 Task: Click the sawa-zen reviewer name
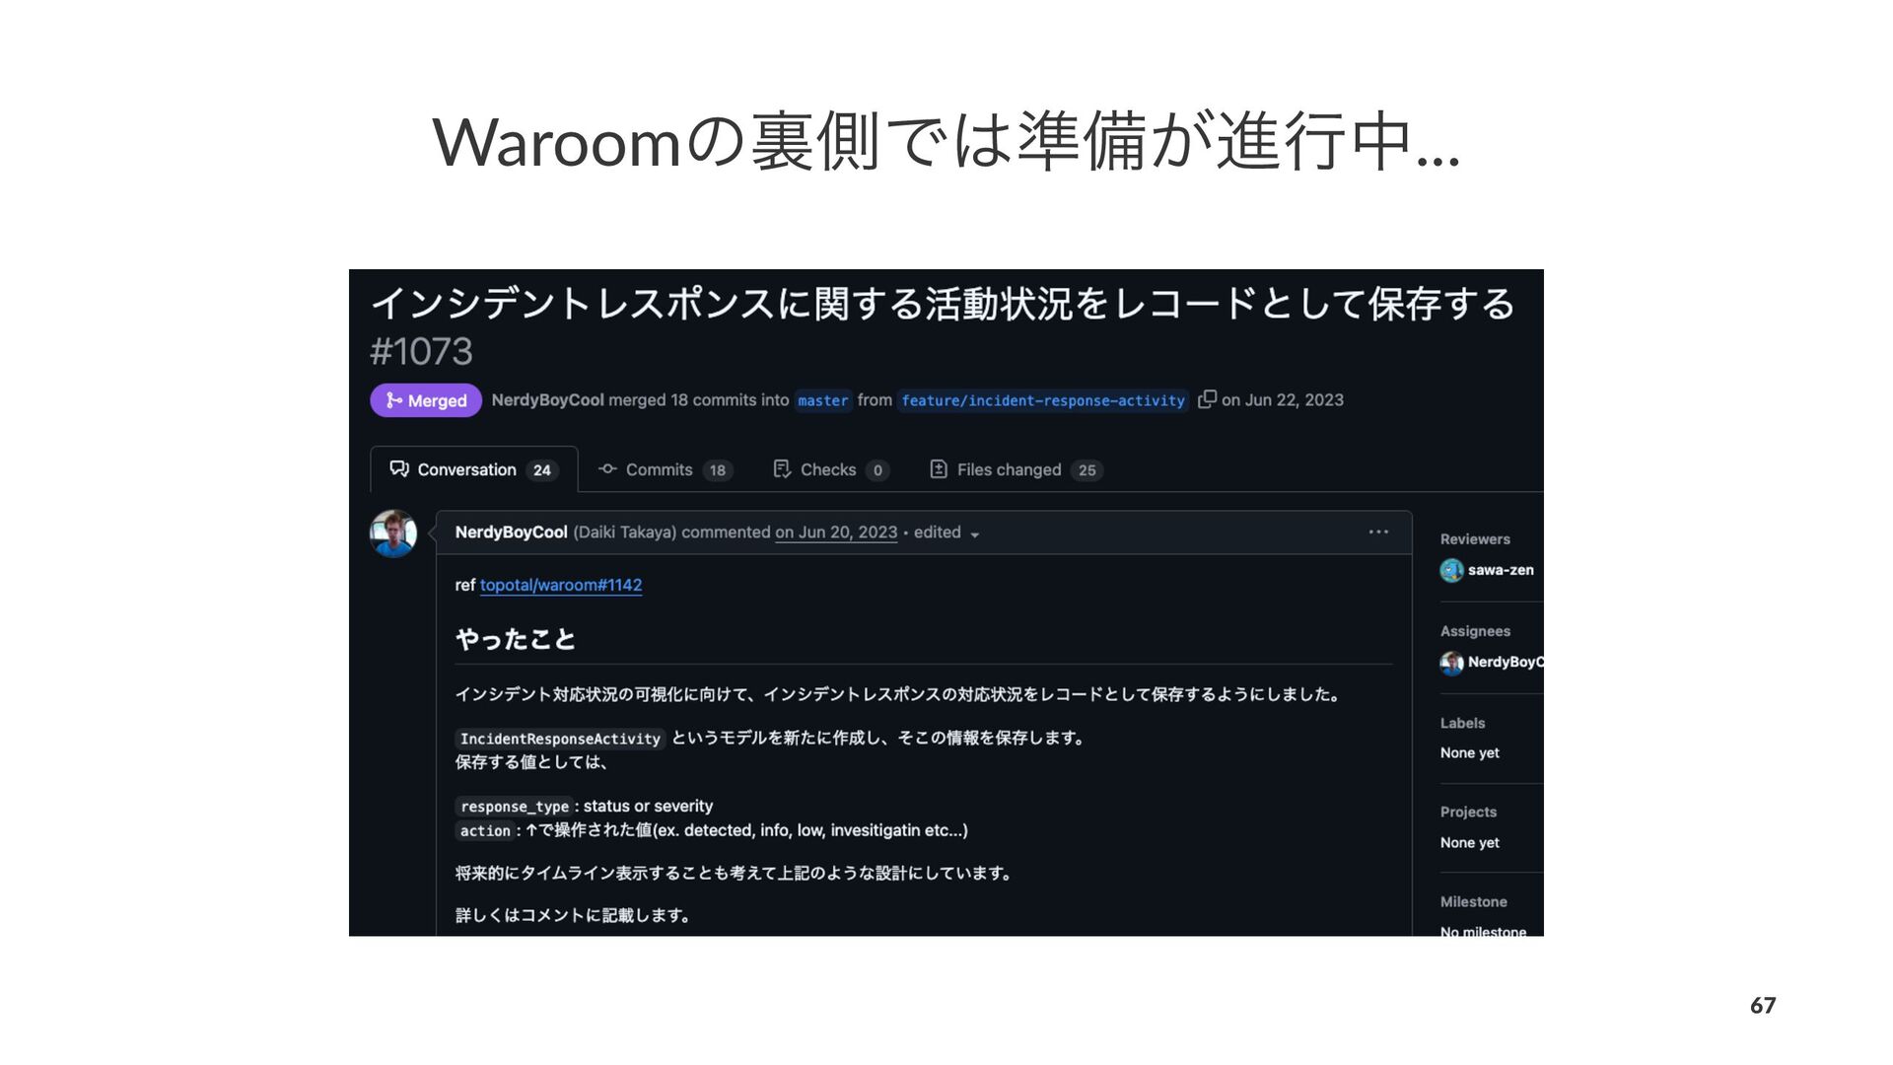tap(1501, 570)
